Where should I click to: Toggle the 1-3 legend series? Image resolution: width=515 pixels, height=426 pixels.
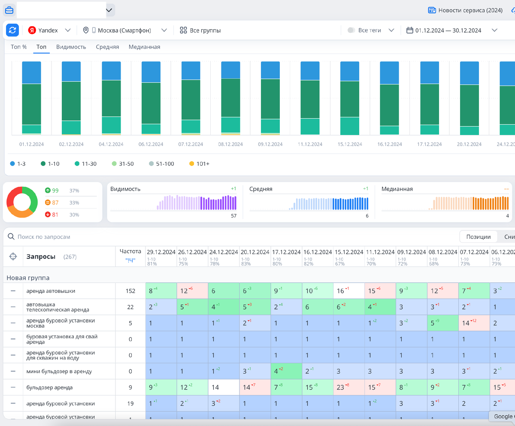tap(18, 164)
